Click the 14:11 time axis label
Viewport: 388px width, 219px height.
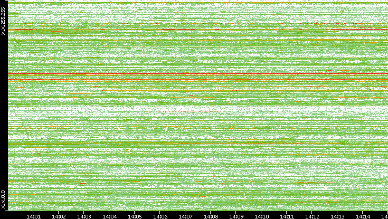point(287,216)
